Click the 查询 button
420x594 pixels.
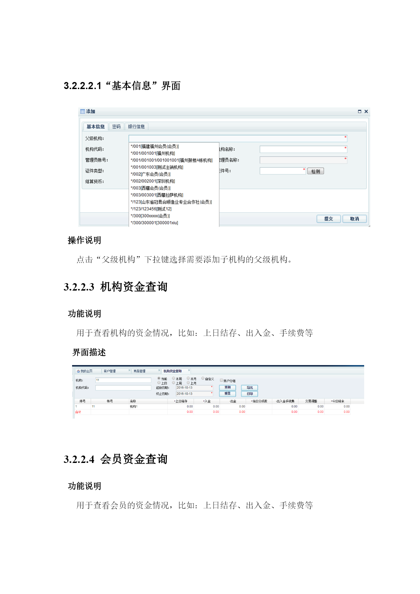point(227,387)
